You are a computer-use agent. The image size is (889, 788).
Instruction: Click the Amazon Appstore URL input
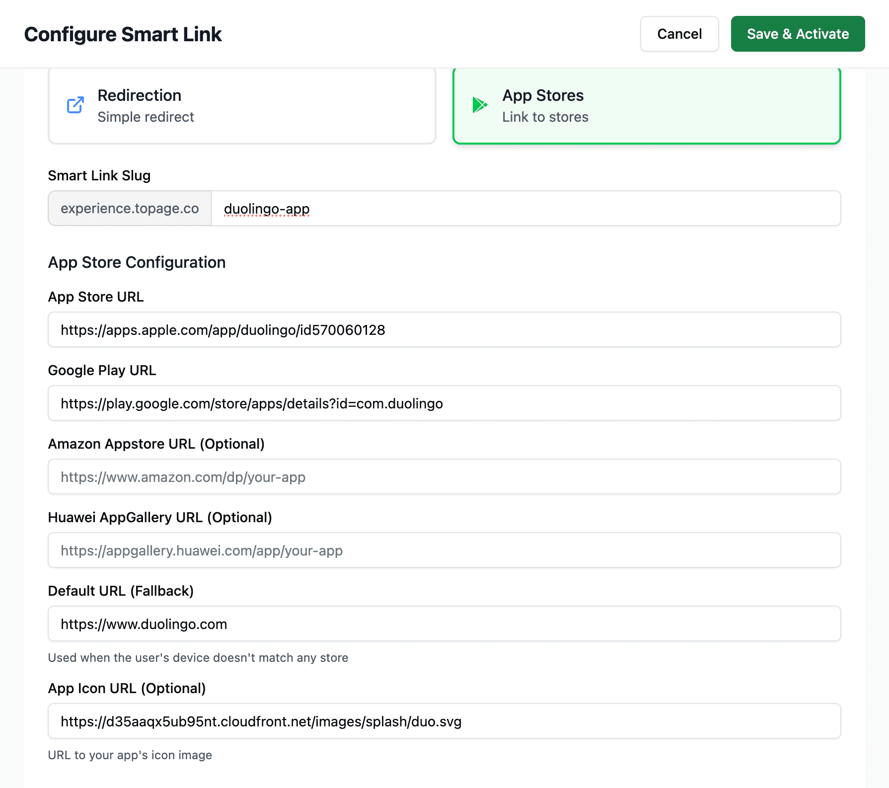click(444, 476)
